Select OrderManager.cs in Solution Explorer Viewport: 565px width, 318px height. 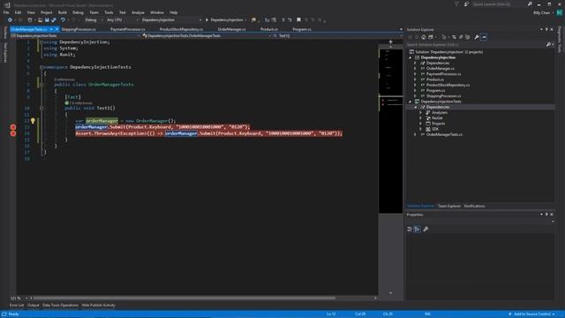point(441,69)
